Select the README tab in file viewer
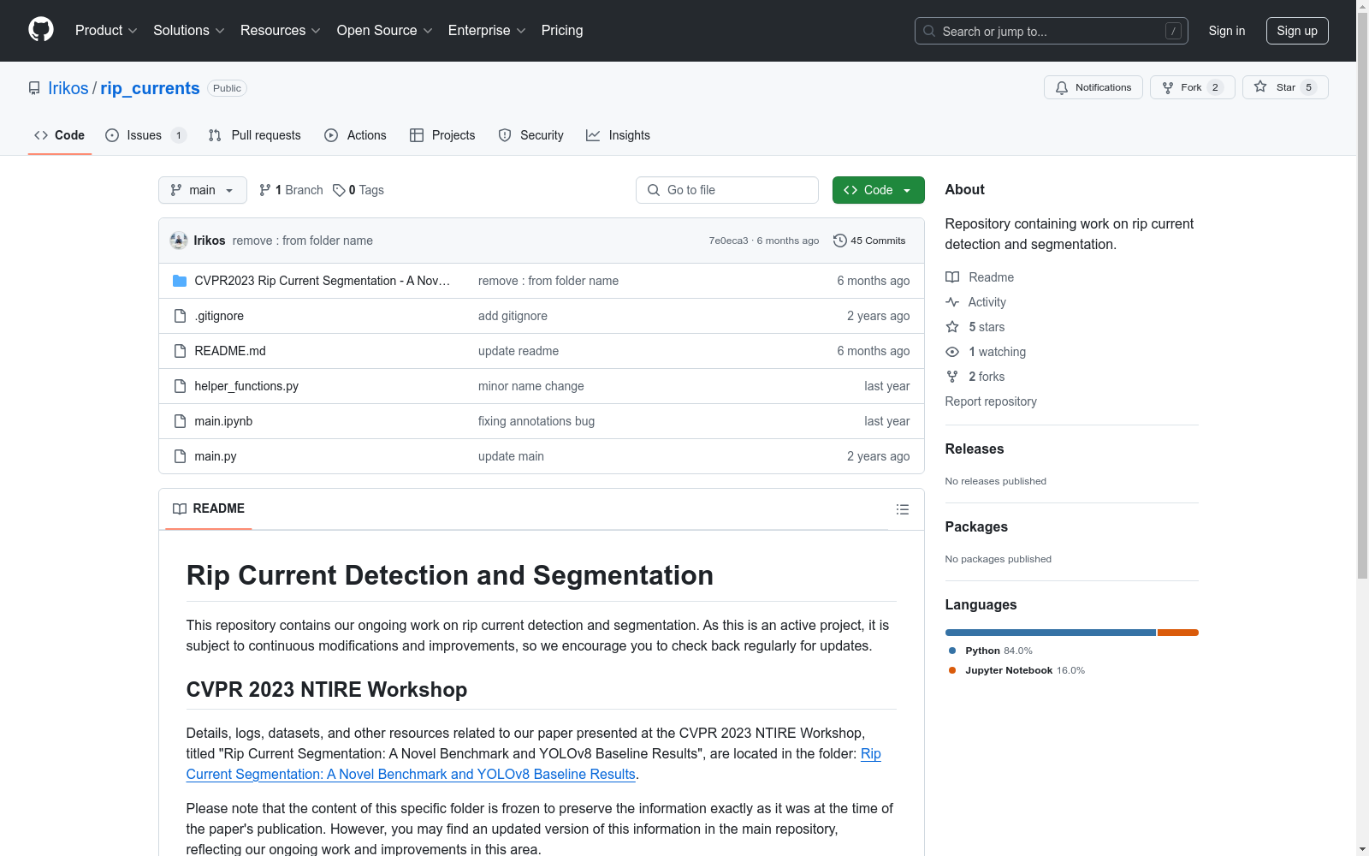The height and width of the screenshot is (856, 1369). 209,508
